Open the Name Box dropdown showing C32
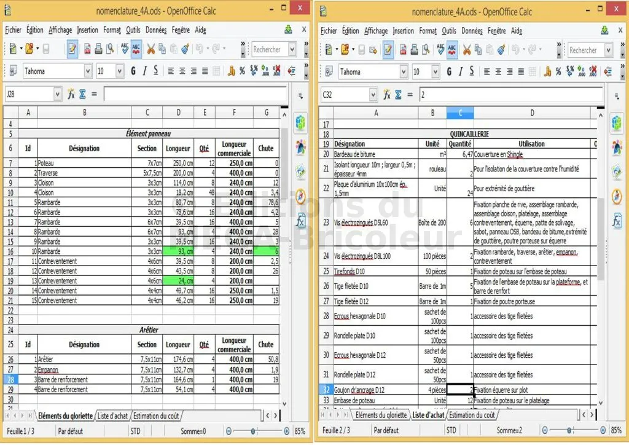Viewport: 629px width, 445px height. point(373,95)
